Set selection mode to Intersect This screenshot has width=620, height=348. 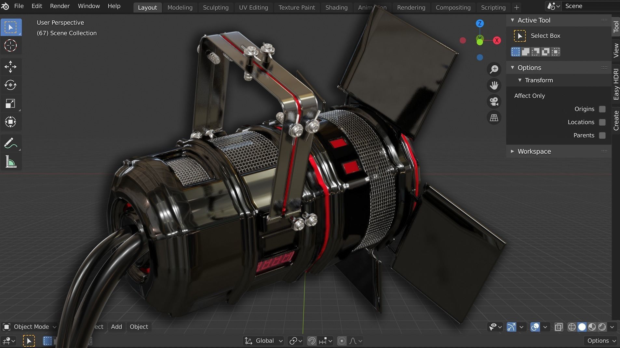(556, 52)
